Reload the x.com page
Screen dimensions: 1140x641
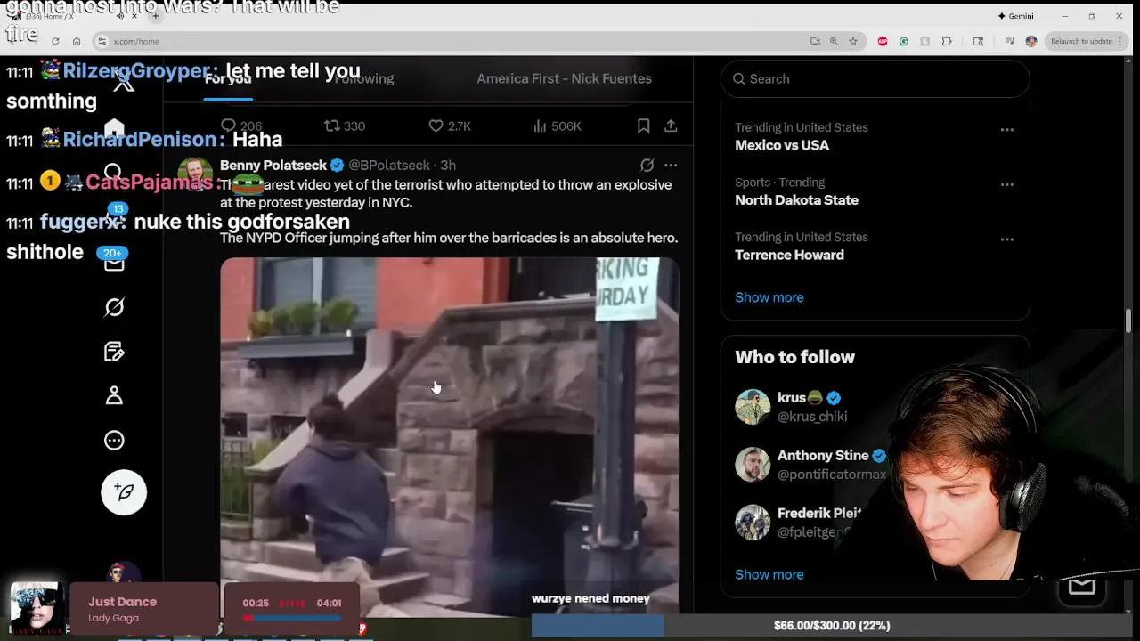pos(55,41)
